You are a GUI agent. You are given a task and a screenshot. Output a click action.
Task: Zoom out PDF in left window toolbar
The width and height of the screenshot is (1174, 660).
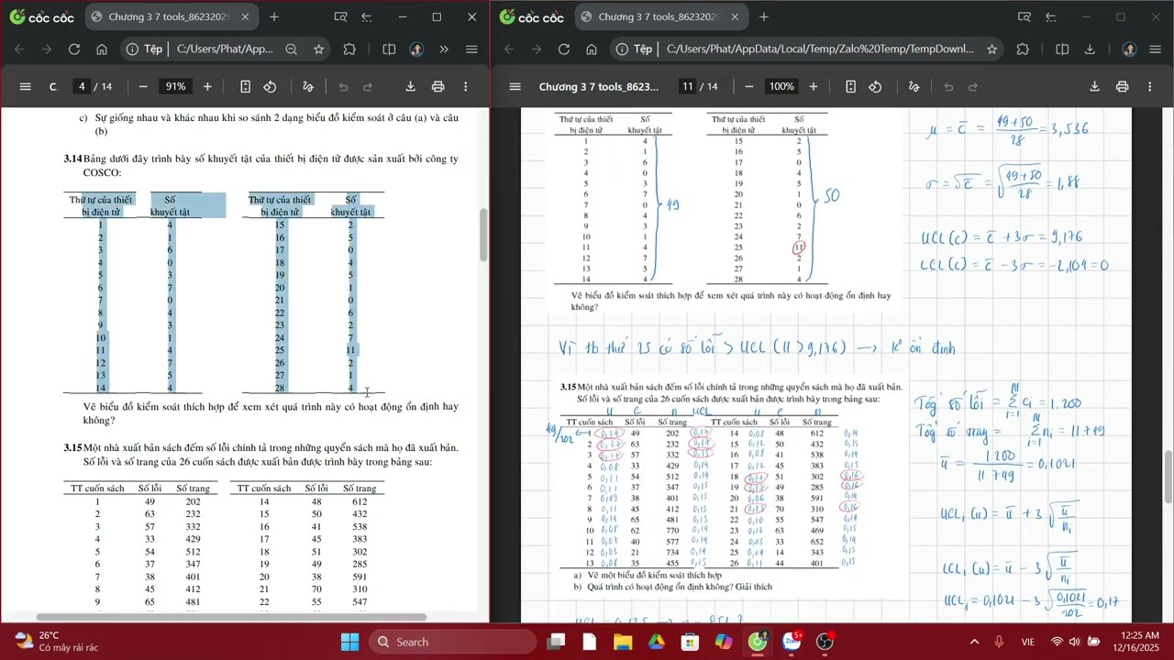[x=143, y=86]
